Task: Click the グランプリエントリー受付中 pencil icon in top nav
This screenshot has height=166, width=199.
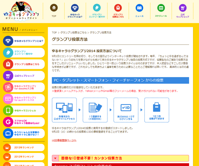Action: [x=97, y=8]
